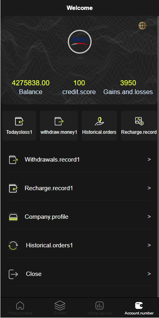Expand the Historical.orders1 chevron arrow
159x318 pixels.
click(x=149, y=245)
